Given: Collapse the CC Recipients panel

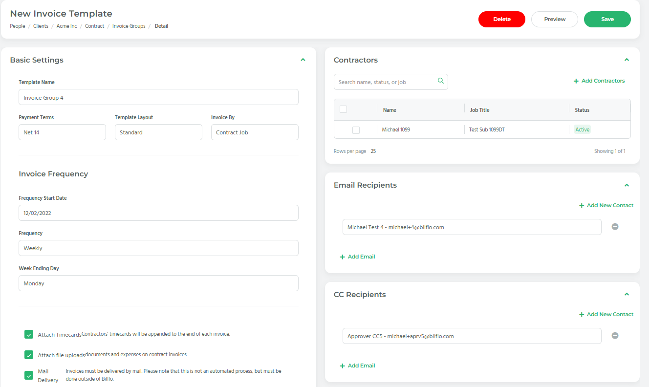Looking at the screenshot, I should [x=627, y=294].
